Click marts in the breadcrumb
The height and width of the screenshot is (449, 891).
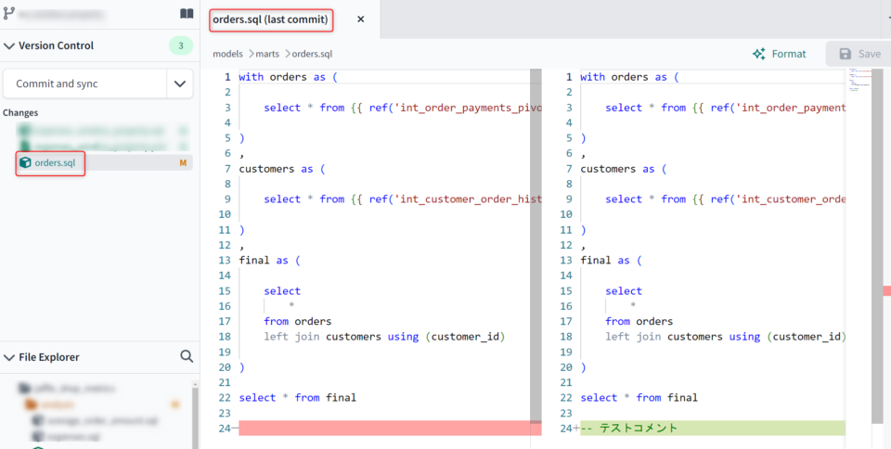[x=267, y=54]
